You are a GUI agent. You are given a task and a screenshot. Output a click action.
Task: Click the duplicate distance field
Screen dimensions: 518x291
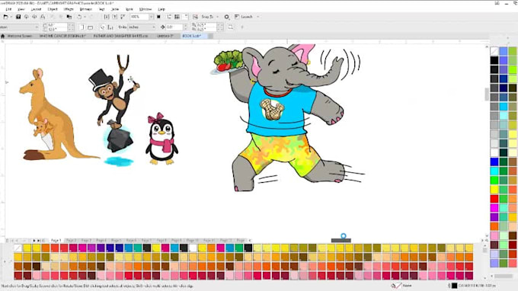tap(206, 27)
